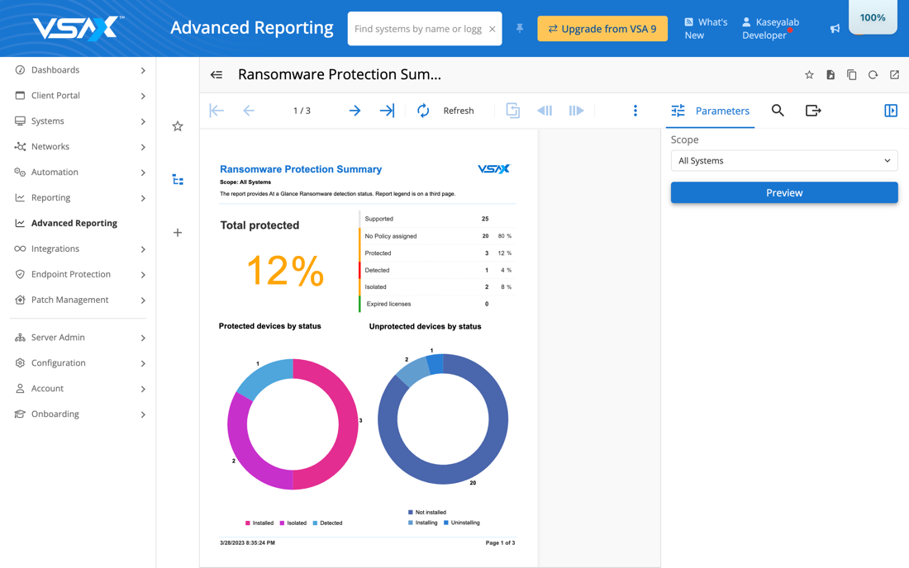
Task: Click the Protected devices by status heading
Action: coord(269,326)
